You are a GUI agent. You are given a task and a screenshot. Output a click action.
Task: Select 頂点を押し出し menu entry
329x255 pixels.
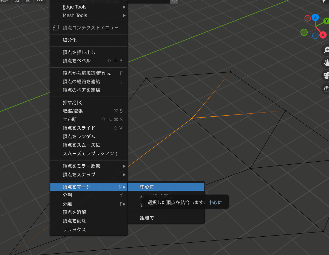tap(89, 52)
